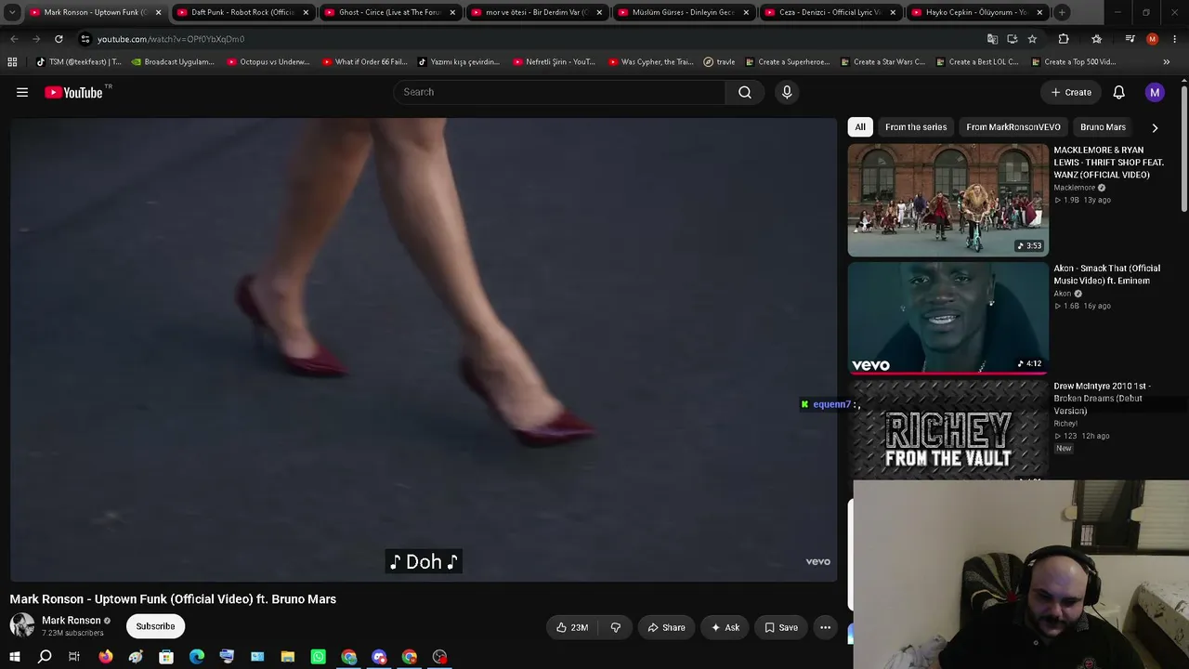Open Microsoft Edge from the taskbar

[x=197, y=657]
